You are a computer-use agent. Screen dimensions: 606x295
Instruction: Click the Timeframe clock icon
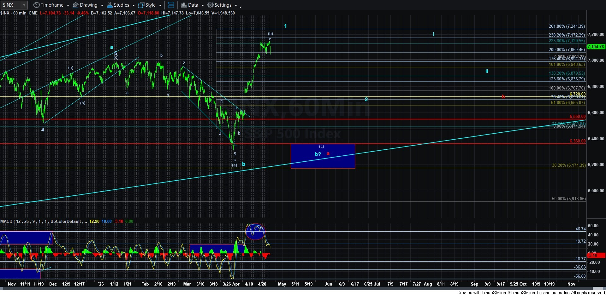(37, 5)
